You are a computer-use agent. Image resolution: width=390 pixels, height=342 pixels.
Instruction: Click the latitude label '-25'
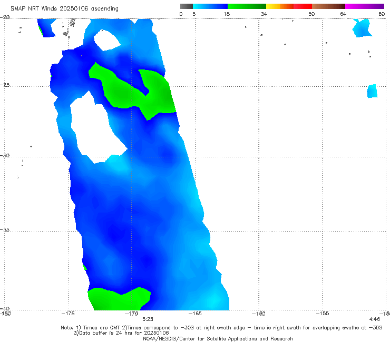5,85
